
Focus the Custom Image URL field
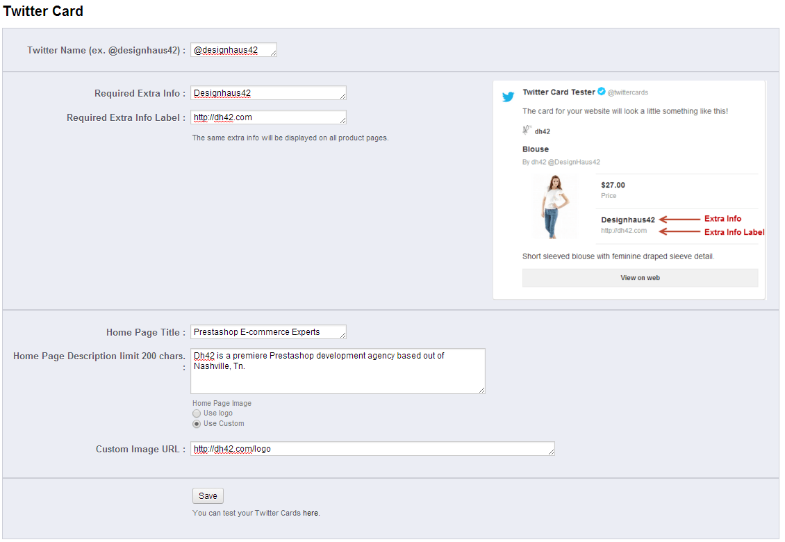372,449
